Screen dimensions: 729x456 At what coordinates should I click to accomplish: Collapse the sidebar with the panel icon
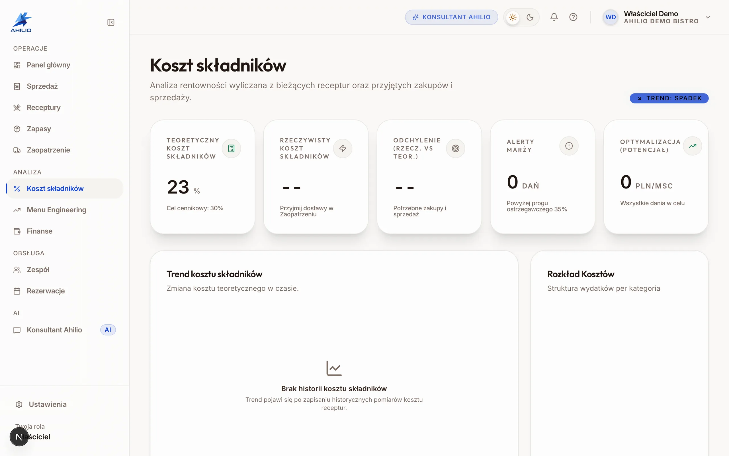point(111,22)
